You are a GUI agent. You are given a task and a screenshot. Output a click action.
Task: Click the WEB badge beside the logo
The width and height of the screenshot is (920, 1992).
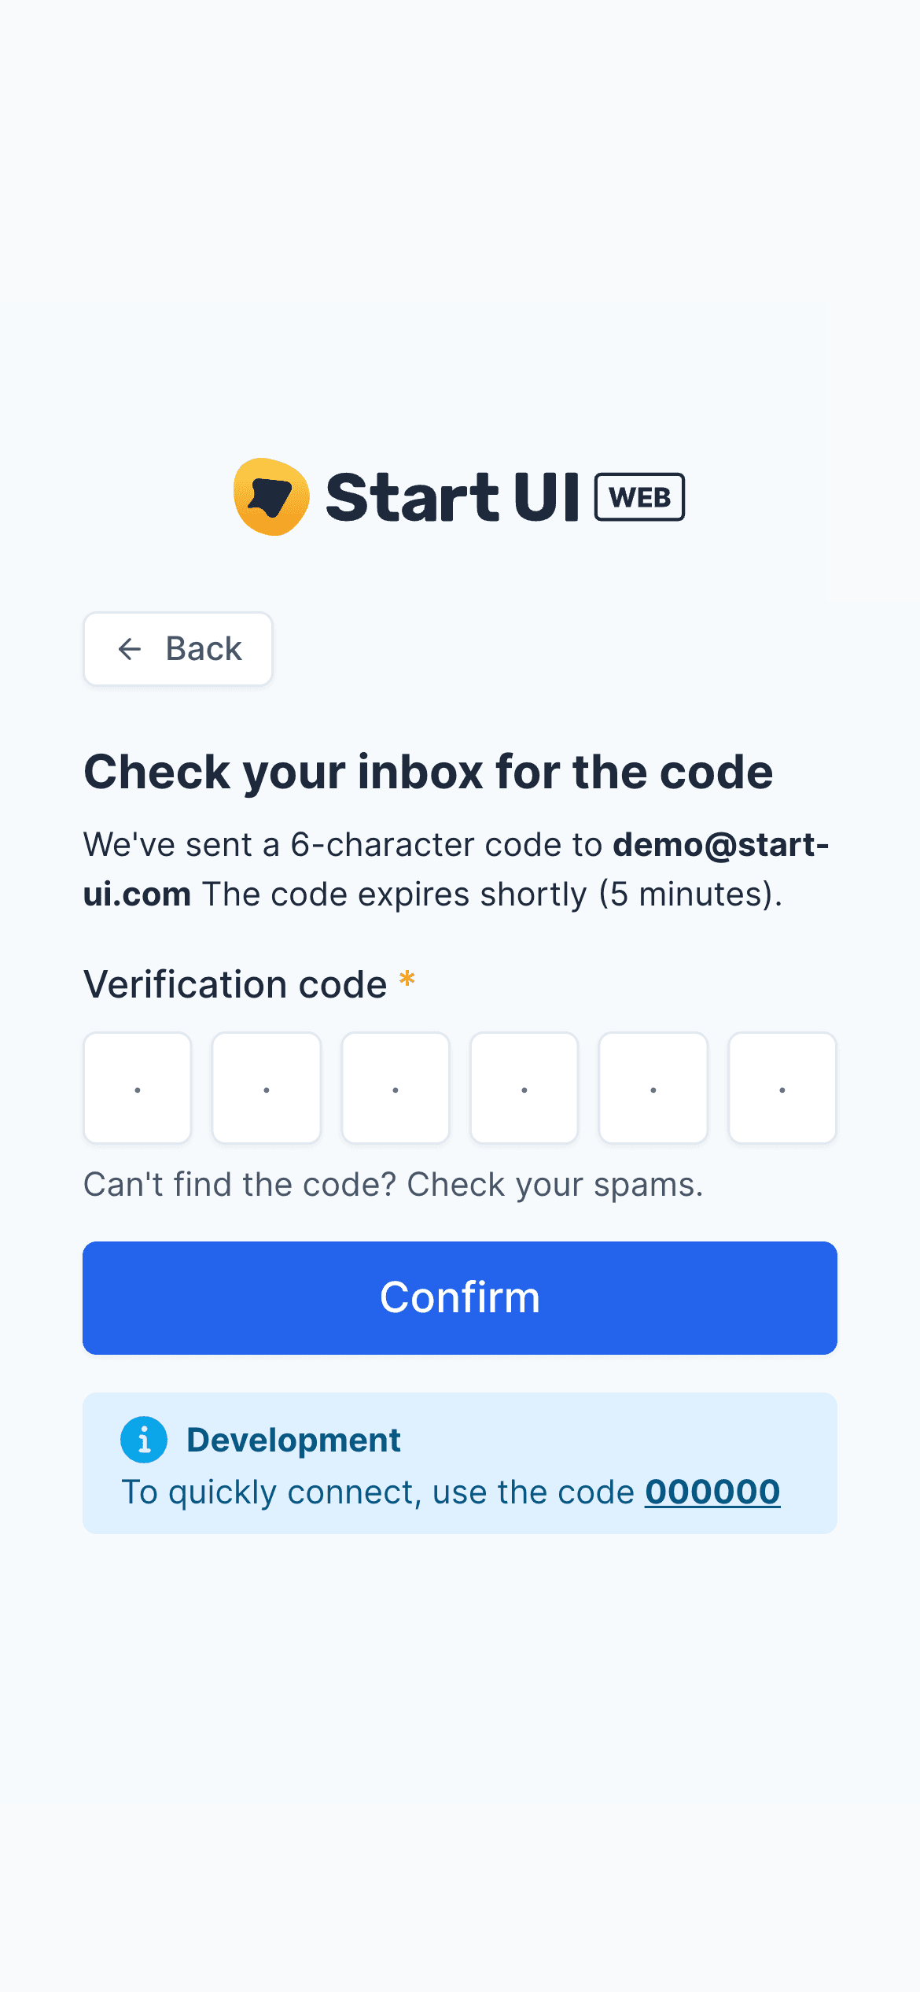coord(639,497)
